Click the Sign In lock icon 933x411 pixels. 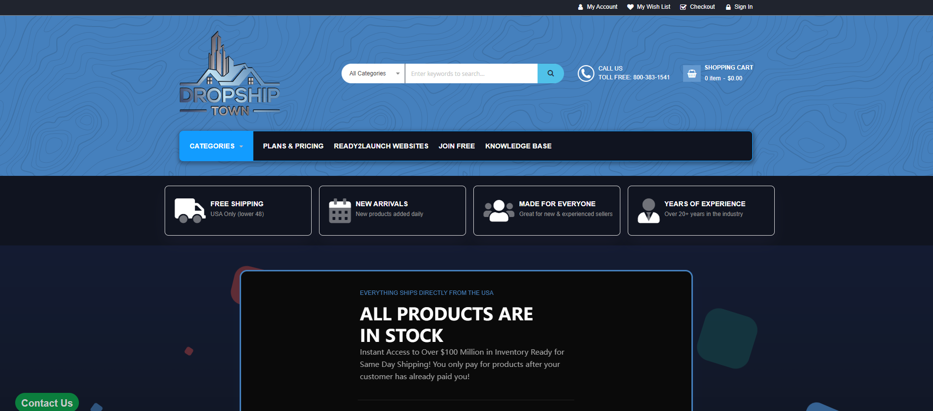[728, 7]
